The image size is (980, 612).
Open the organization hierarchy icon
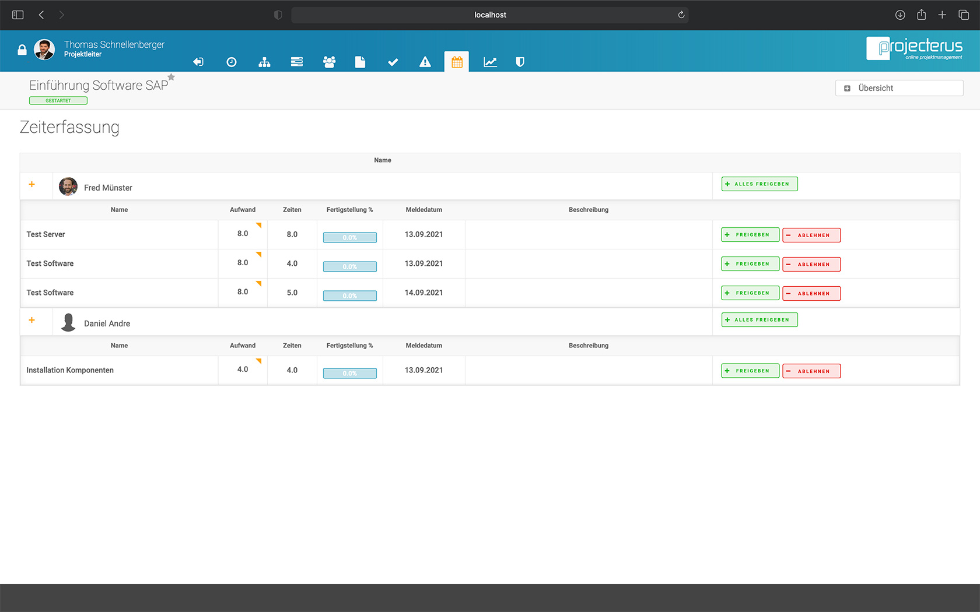coord(264,62)
